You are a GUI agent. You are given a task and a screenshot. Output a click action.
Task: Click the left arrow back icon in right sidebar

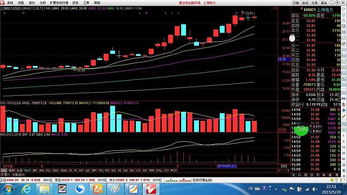[344, 9]
